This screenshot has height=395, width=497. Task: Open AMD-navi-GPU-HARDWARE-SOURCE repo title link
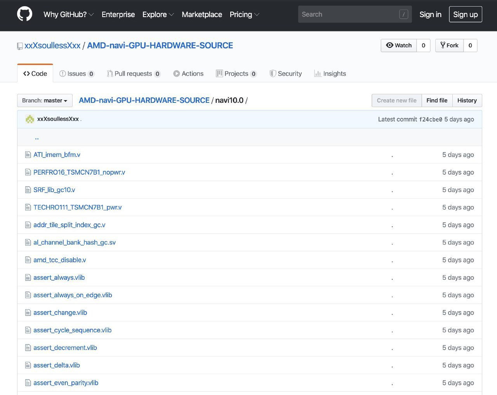pos(160,45)
